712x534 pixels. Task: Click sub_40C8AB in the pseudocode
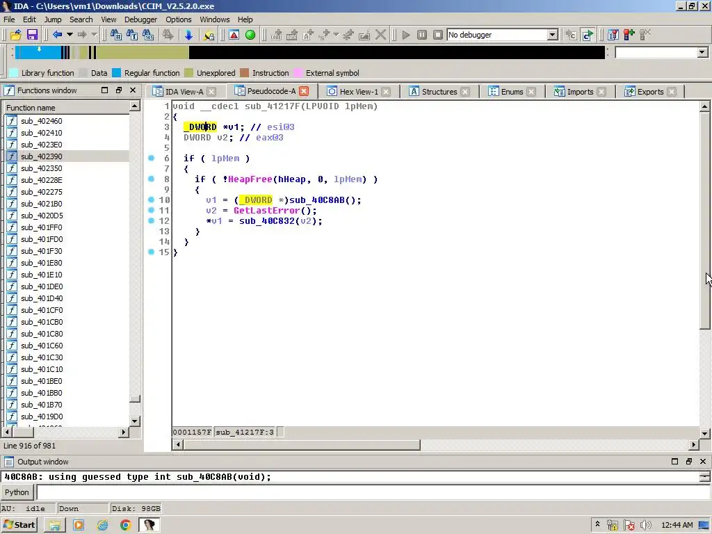(316, 200)
